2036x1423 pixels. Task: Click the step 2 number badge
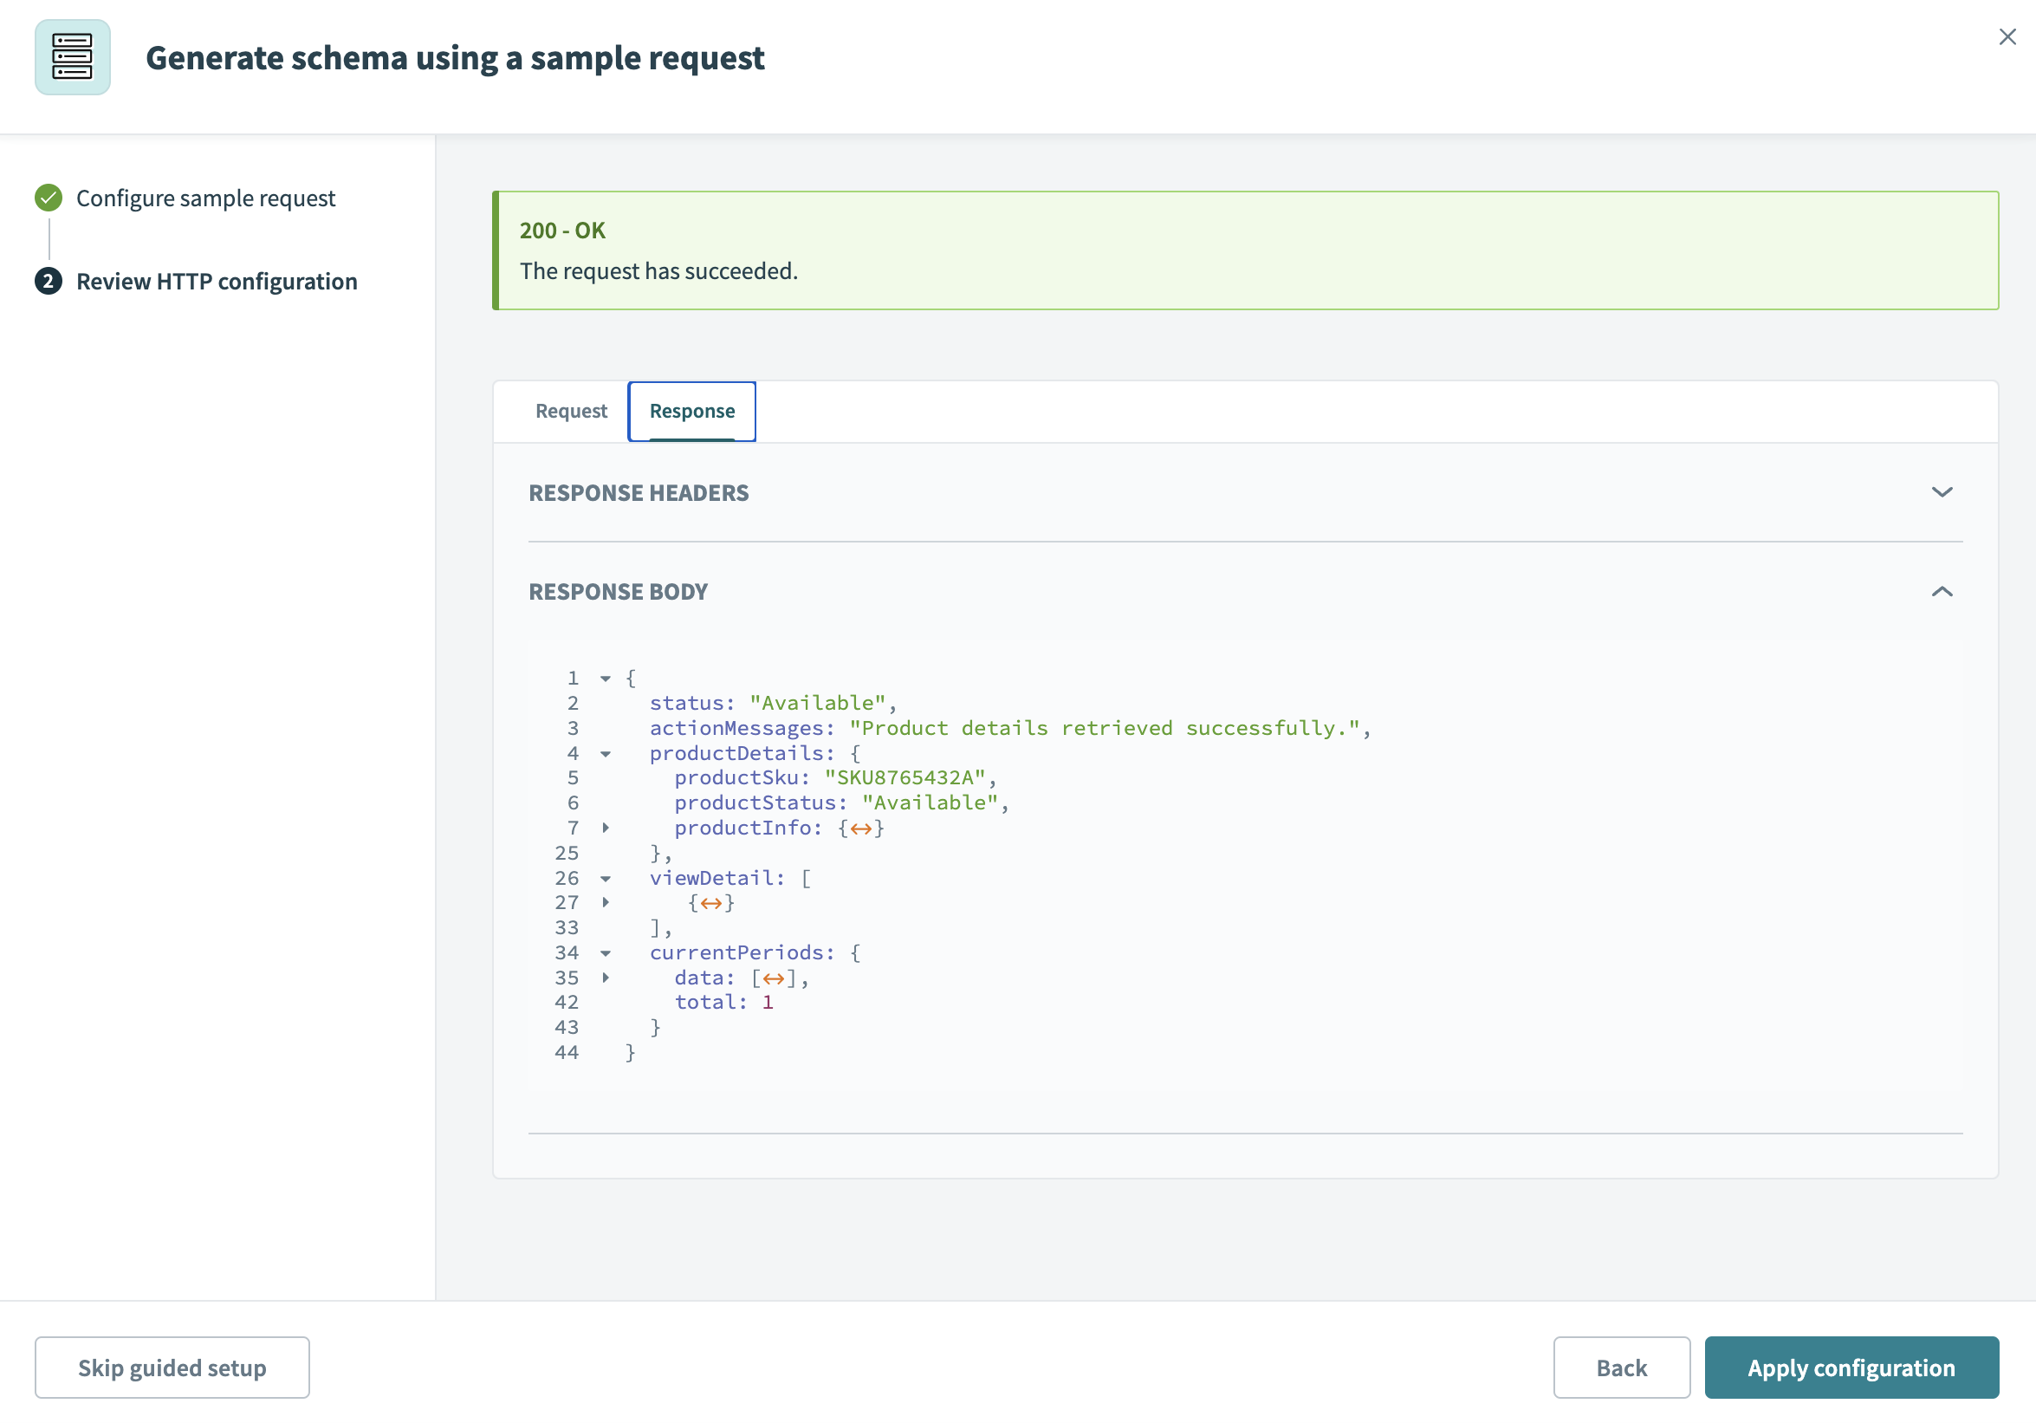pyautogui.click(x=49, y=282)
